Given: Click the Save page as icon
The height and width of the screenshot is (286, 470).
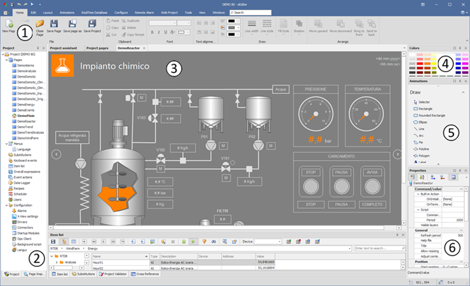Looking at the screenshot, I should pos(72,23).
